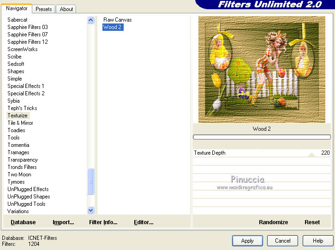335x250 pixels.
Task: Select the Texturize category
Action: [18, 116]
